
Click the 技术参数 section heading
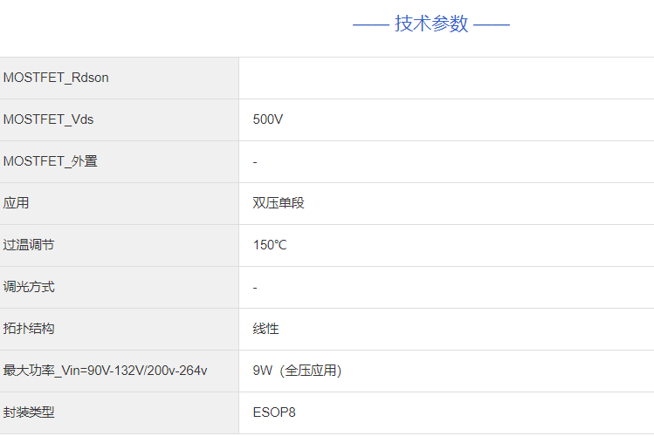tap(431, 24)
